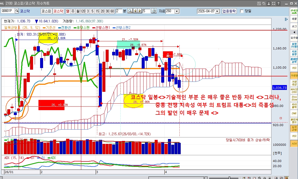Image resolution: width=298 pixels, height=179 pixels.
Task: Click the 전환선 legend label
Action: tap(66, 28)
